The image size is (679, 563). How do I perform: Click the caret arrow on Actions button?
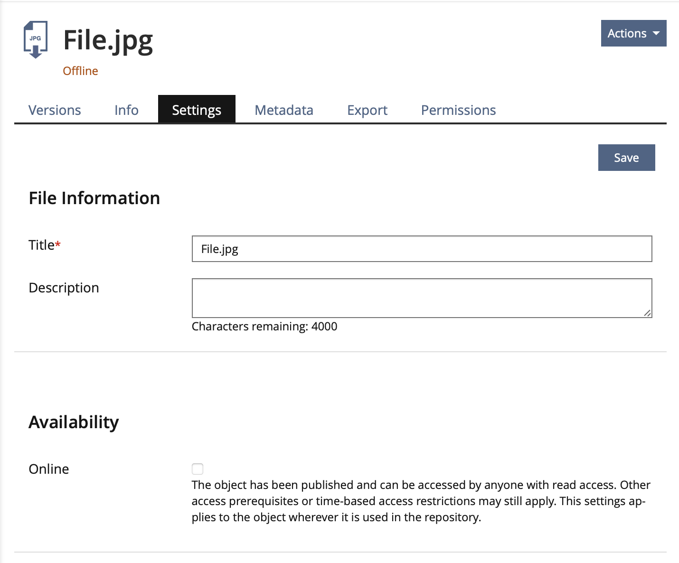(x=656, y=33)
